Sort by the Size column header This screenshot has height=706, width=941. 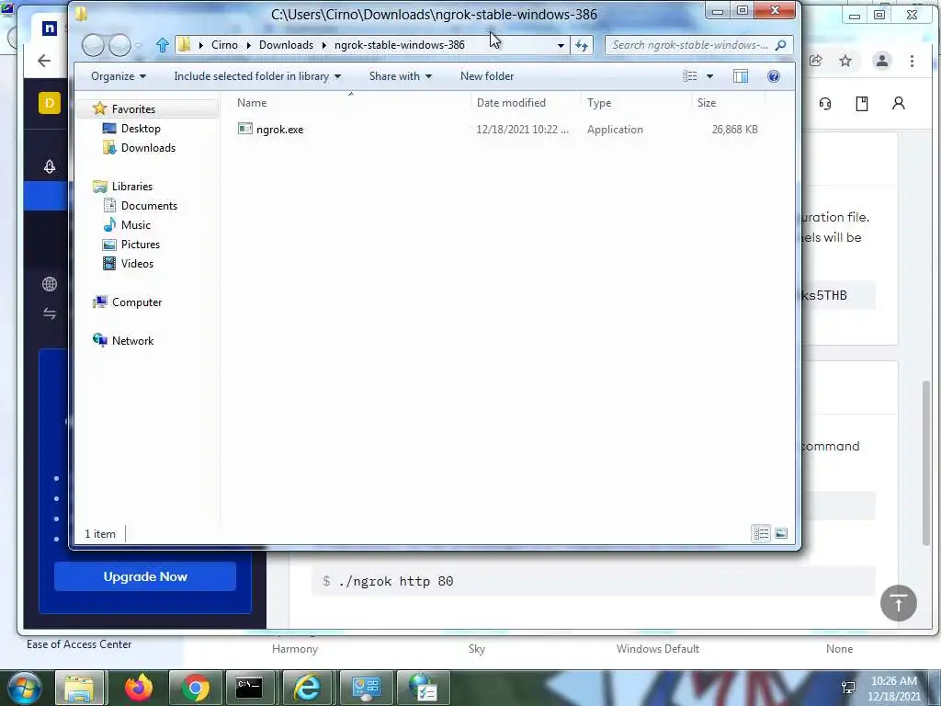point(729,103)
